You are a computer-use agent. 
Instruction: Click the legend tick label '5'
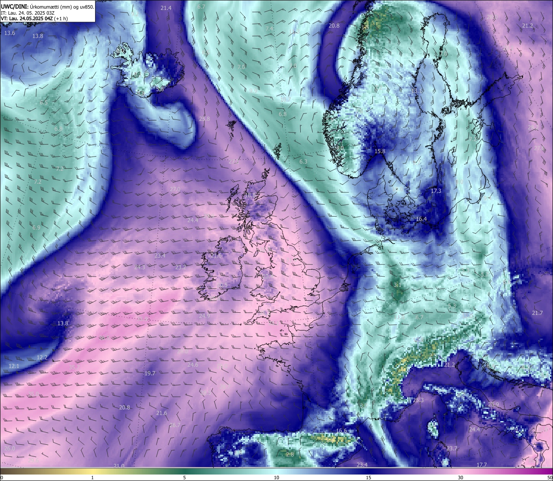tap(184, 478)
